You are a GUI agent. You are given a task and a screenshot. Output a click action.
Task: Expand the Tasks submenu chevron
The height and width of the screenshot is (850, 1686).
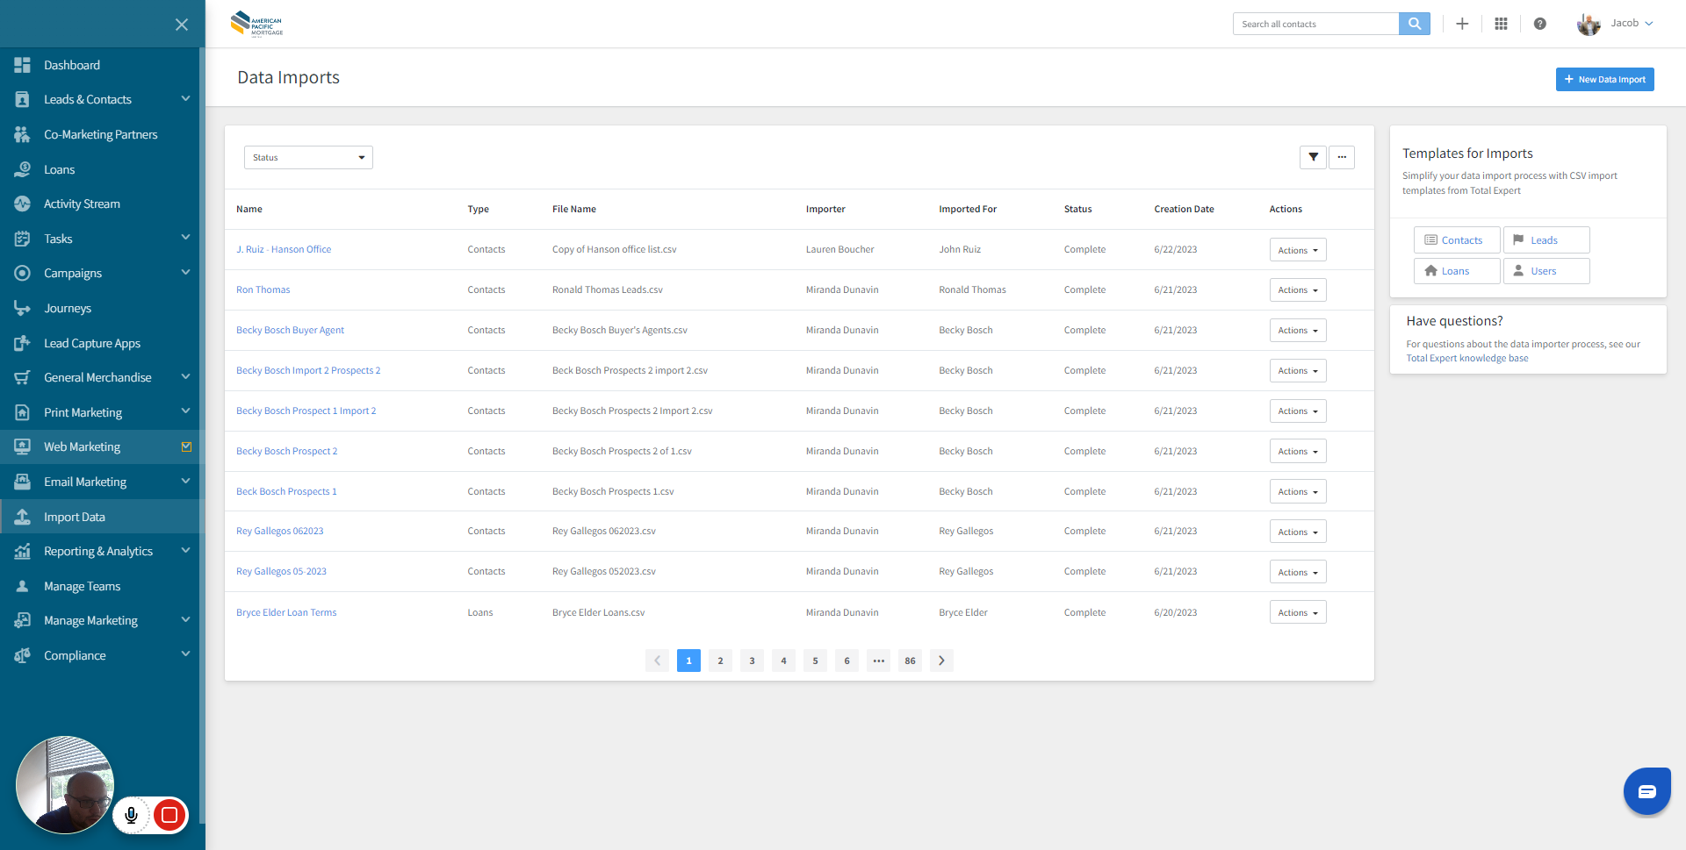(185, 238)
